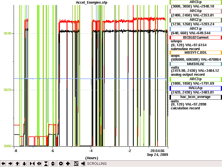Click the -4 hours axis label
Viewport: 222px width, 167px height.
[x=91, y=151]
